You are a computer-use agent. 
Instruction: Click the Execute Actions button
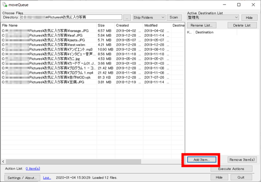[x=231, y=169]
